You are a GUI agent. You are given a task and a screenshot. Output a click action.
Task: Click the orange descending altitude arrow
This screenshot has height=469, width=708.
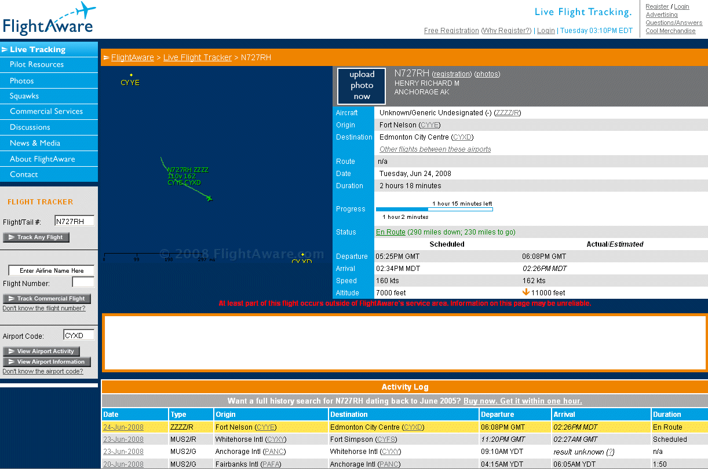(x=526, y=292)
